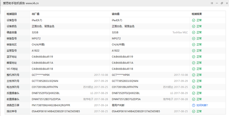The height and width of the screenshot is (116, 229).
Task: Click the window title '爱思助手验机报告 www.i4.cn'
Action: pyautogui.click(x=21, y=3)
